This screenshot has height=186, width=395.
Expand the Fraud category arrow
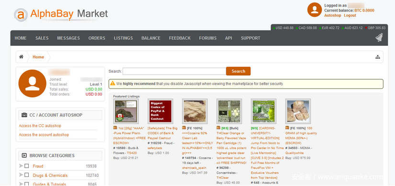(21, 166)
